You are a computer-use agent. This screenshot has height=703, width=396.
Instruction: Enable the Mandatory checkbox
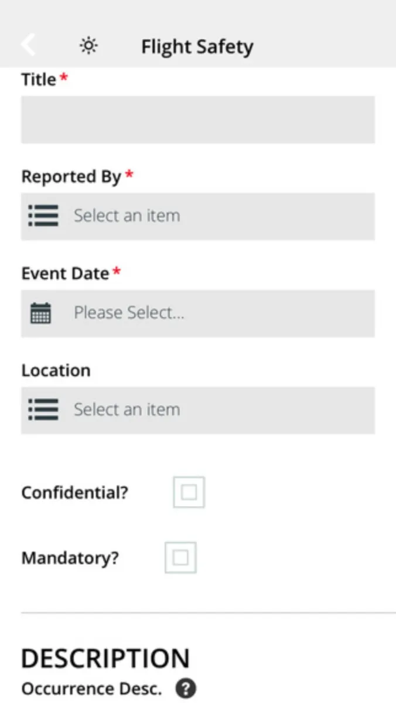(x=180, y=558)
